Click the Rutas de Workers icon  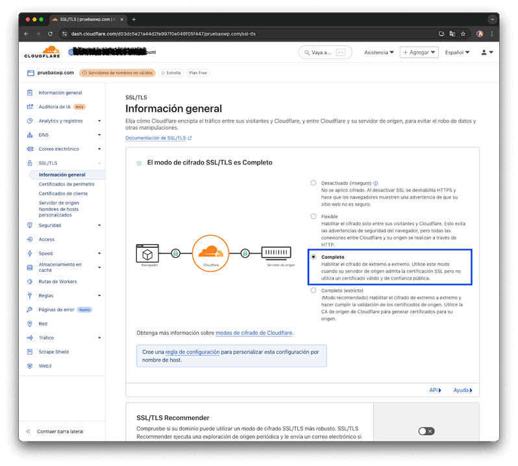(30, 282)
